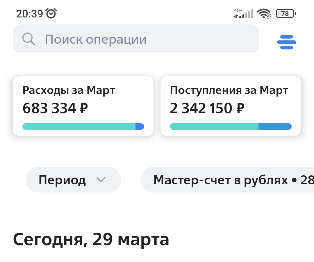Screen dimensions: 314x262
Task: Tap the blue segment of income bar
Action: [x=275, y=126]
